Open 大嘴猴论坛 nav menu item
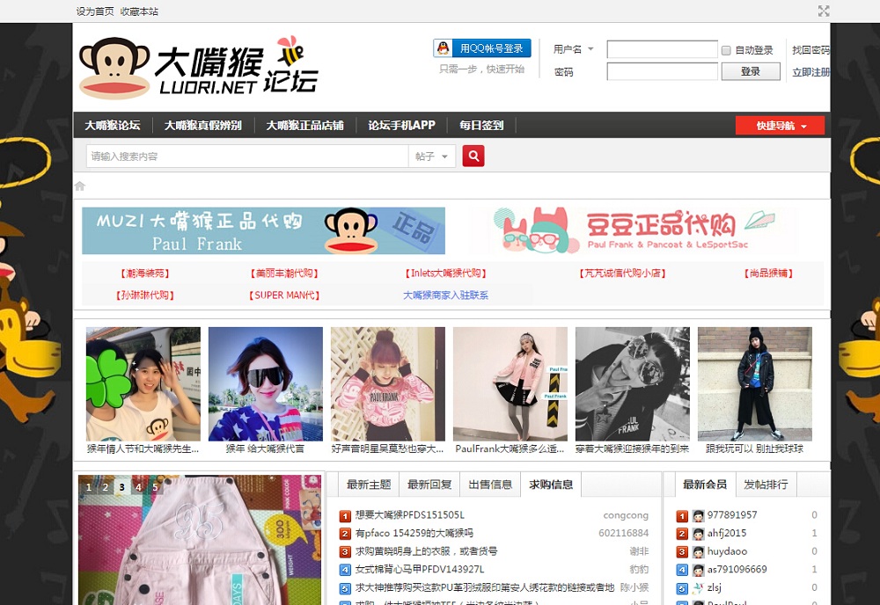The image size is (880, 605). (x=113, y=125)
